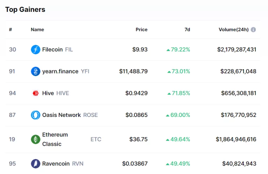Click the Filecoin coin logo icon
The width and height of the screenshot is (268, 174).
click(36, 49)
